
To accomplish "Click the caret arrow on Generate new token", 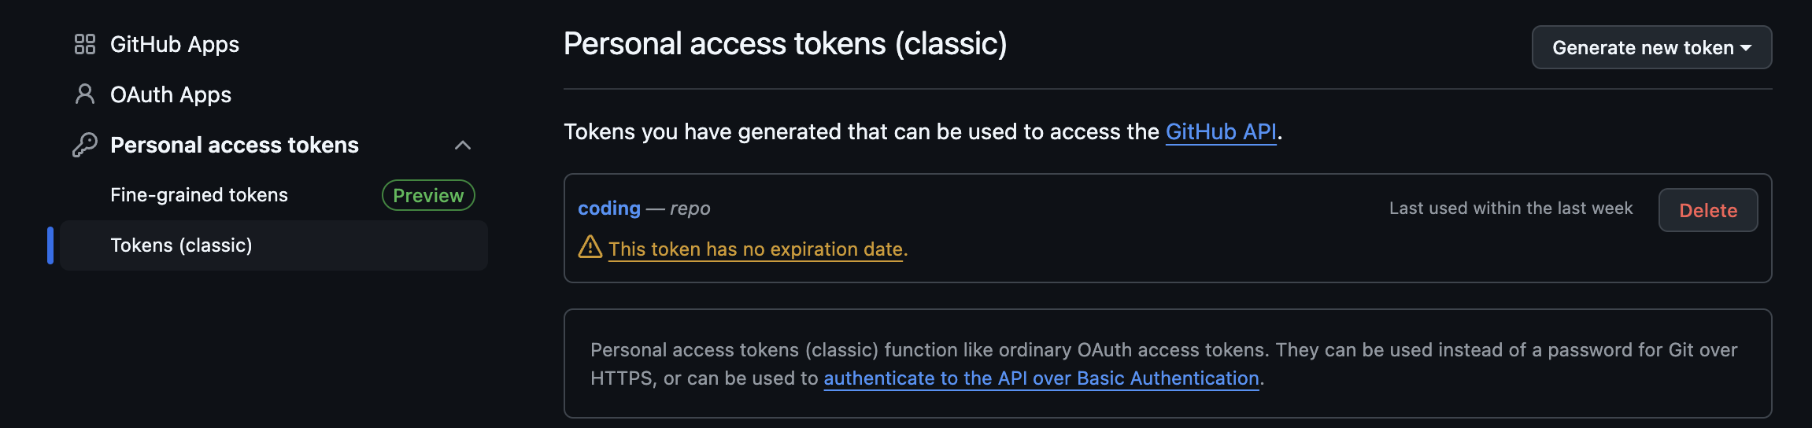I will [1746, 48].
